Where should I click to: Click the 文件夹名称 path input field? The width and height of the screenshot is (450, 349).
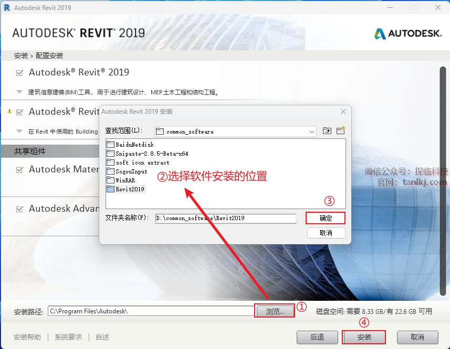pos(226,218)
